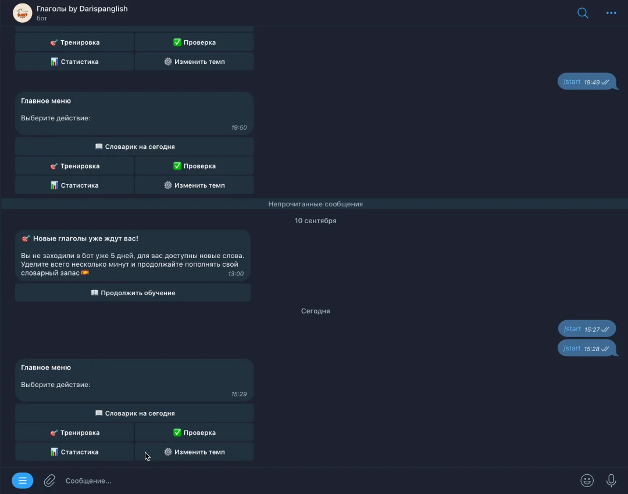Click the /start command sent at 15:27
Image resolution: width=628 pixels, height=494 pixels.
572,329
